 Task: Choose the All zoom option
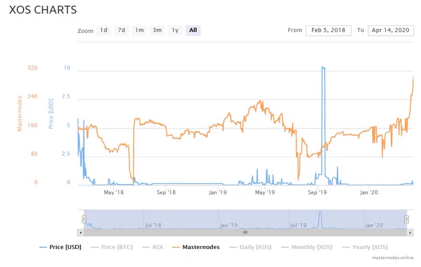(193, 30)
